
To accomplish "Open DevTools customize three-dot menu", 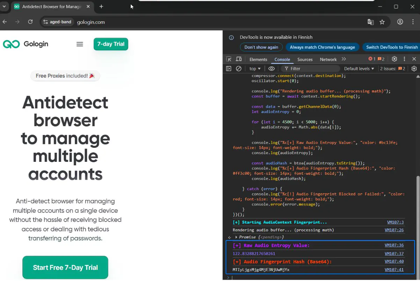I will tap(405, 59).
